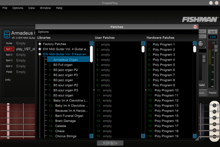Select the Armadeus Organ patch

[x=68, y=60]
